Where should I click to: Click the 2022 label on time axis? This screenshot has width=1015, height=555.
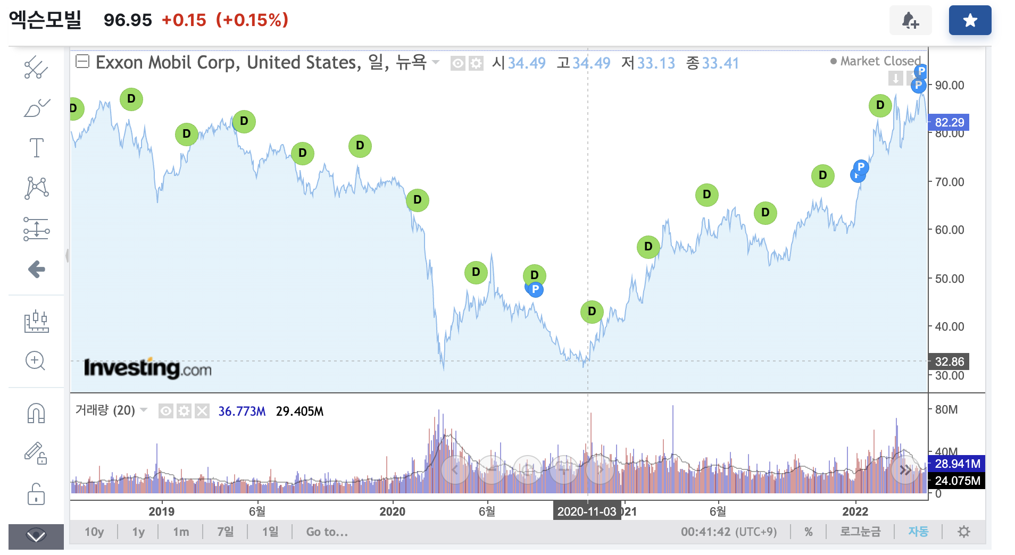click(855, 511)
